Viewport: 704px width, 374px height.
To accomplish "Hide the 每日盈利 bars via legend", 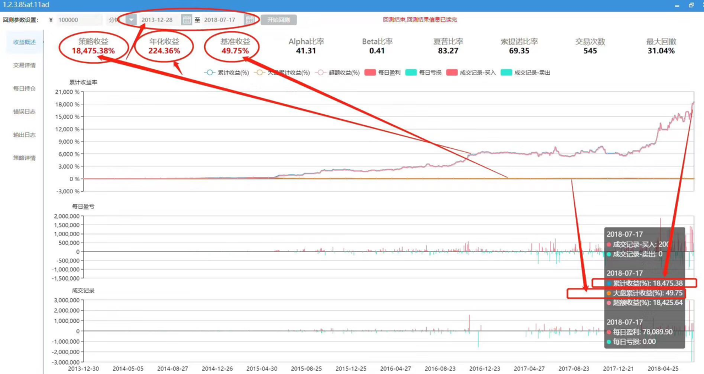I will pos(382,72).
